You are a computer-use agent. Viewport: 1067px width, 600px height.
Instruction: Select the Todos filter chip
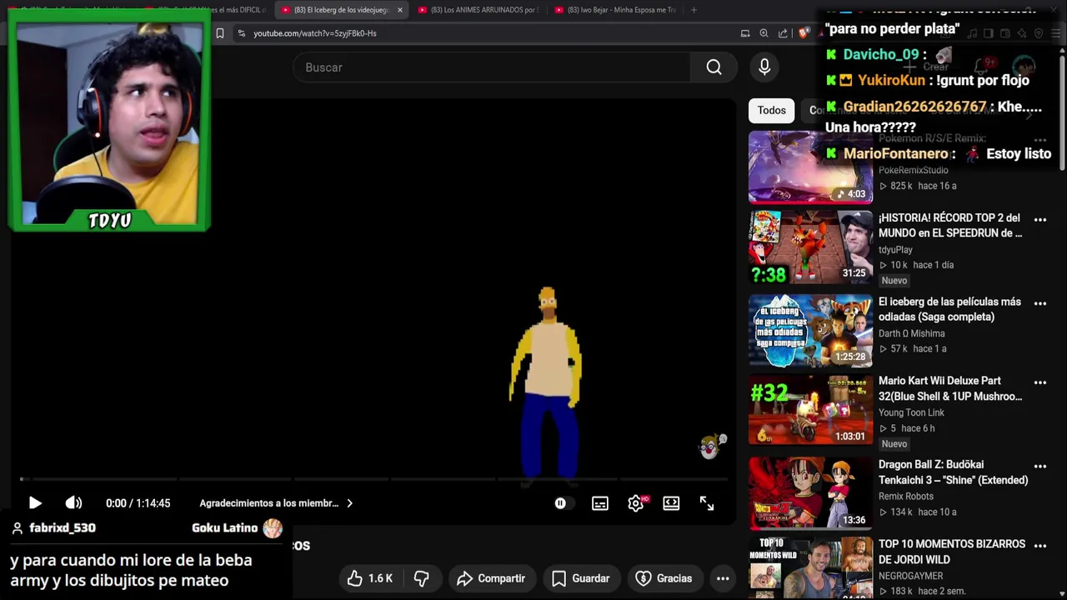click(x=771, y=110)
